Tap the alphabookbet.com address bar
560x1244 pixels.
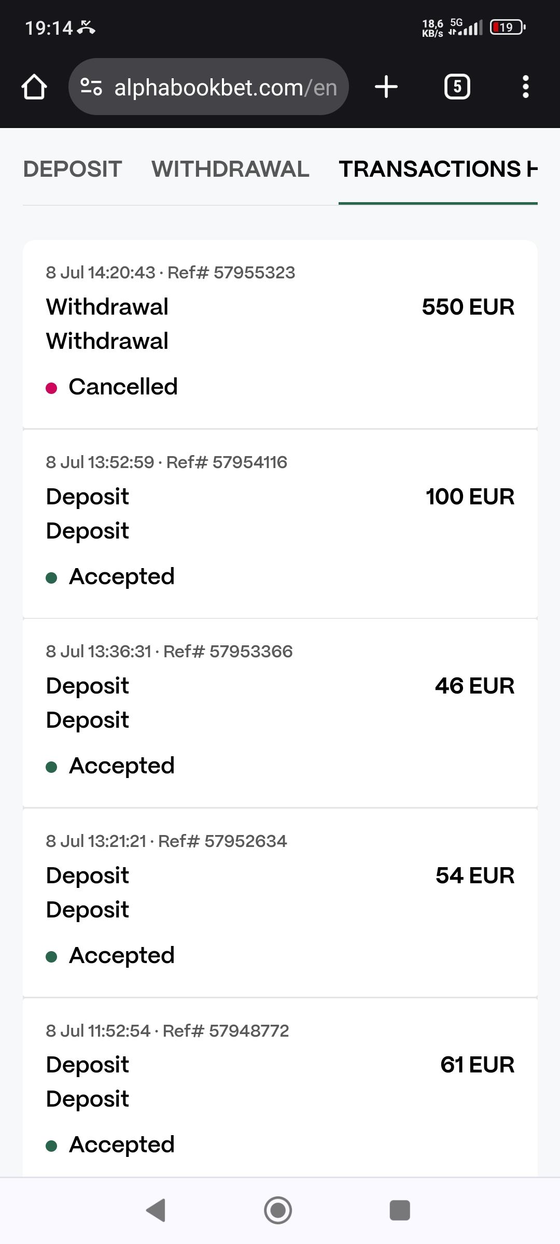pyautogui.click(x=225, y=88)
